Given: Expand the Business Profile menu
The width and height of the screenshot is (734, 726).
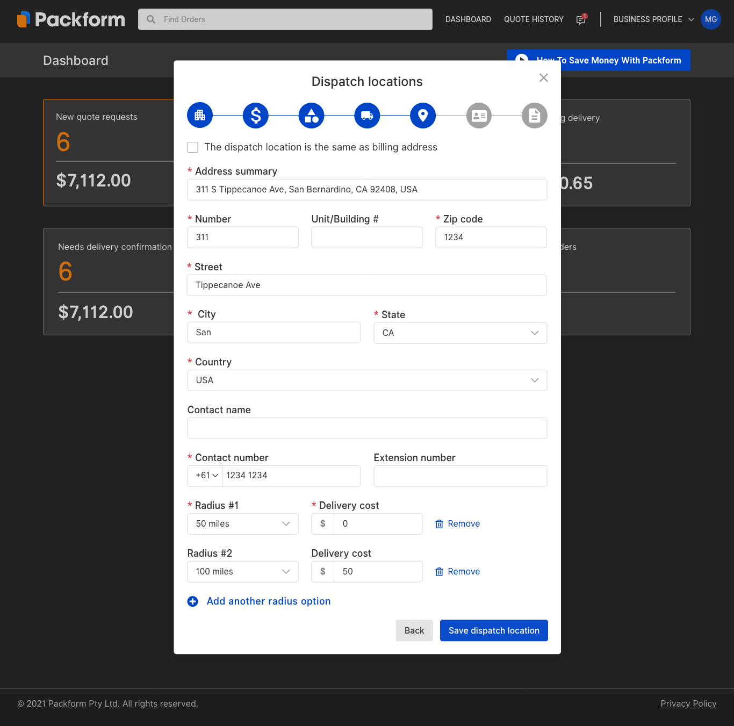Looking at the screenshot, I should pyautogui.click(x=653, y=19).
